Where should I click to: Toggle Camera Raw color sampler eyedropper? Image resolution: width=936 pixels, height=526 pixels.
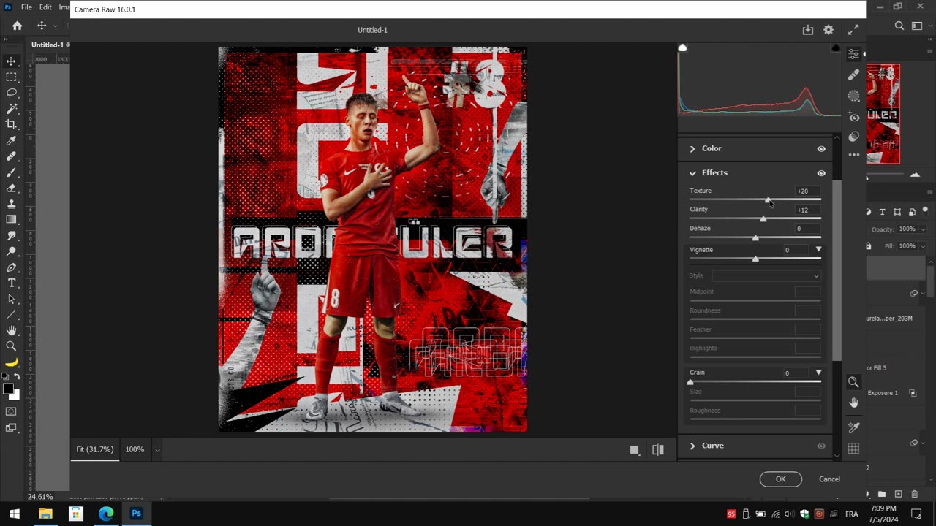click(x=853, y=427)
